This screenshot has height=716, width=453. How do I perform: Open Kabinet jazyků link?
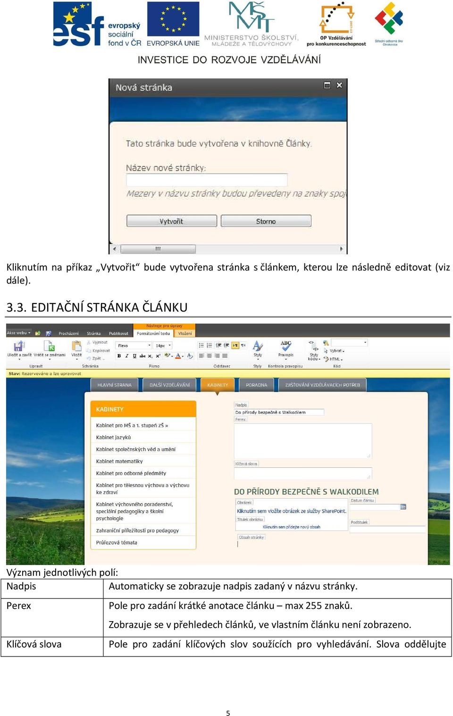114,438
